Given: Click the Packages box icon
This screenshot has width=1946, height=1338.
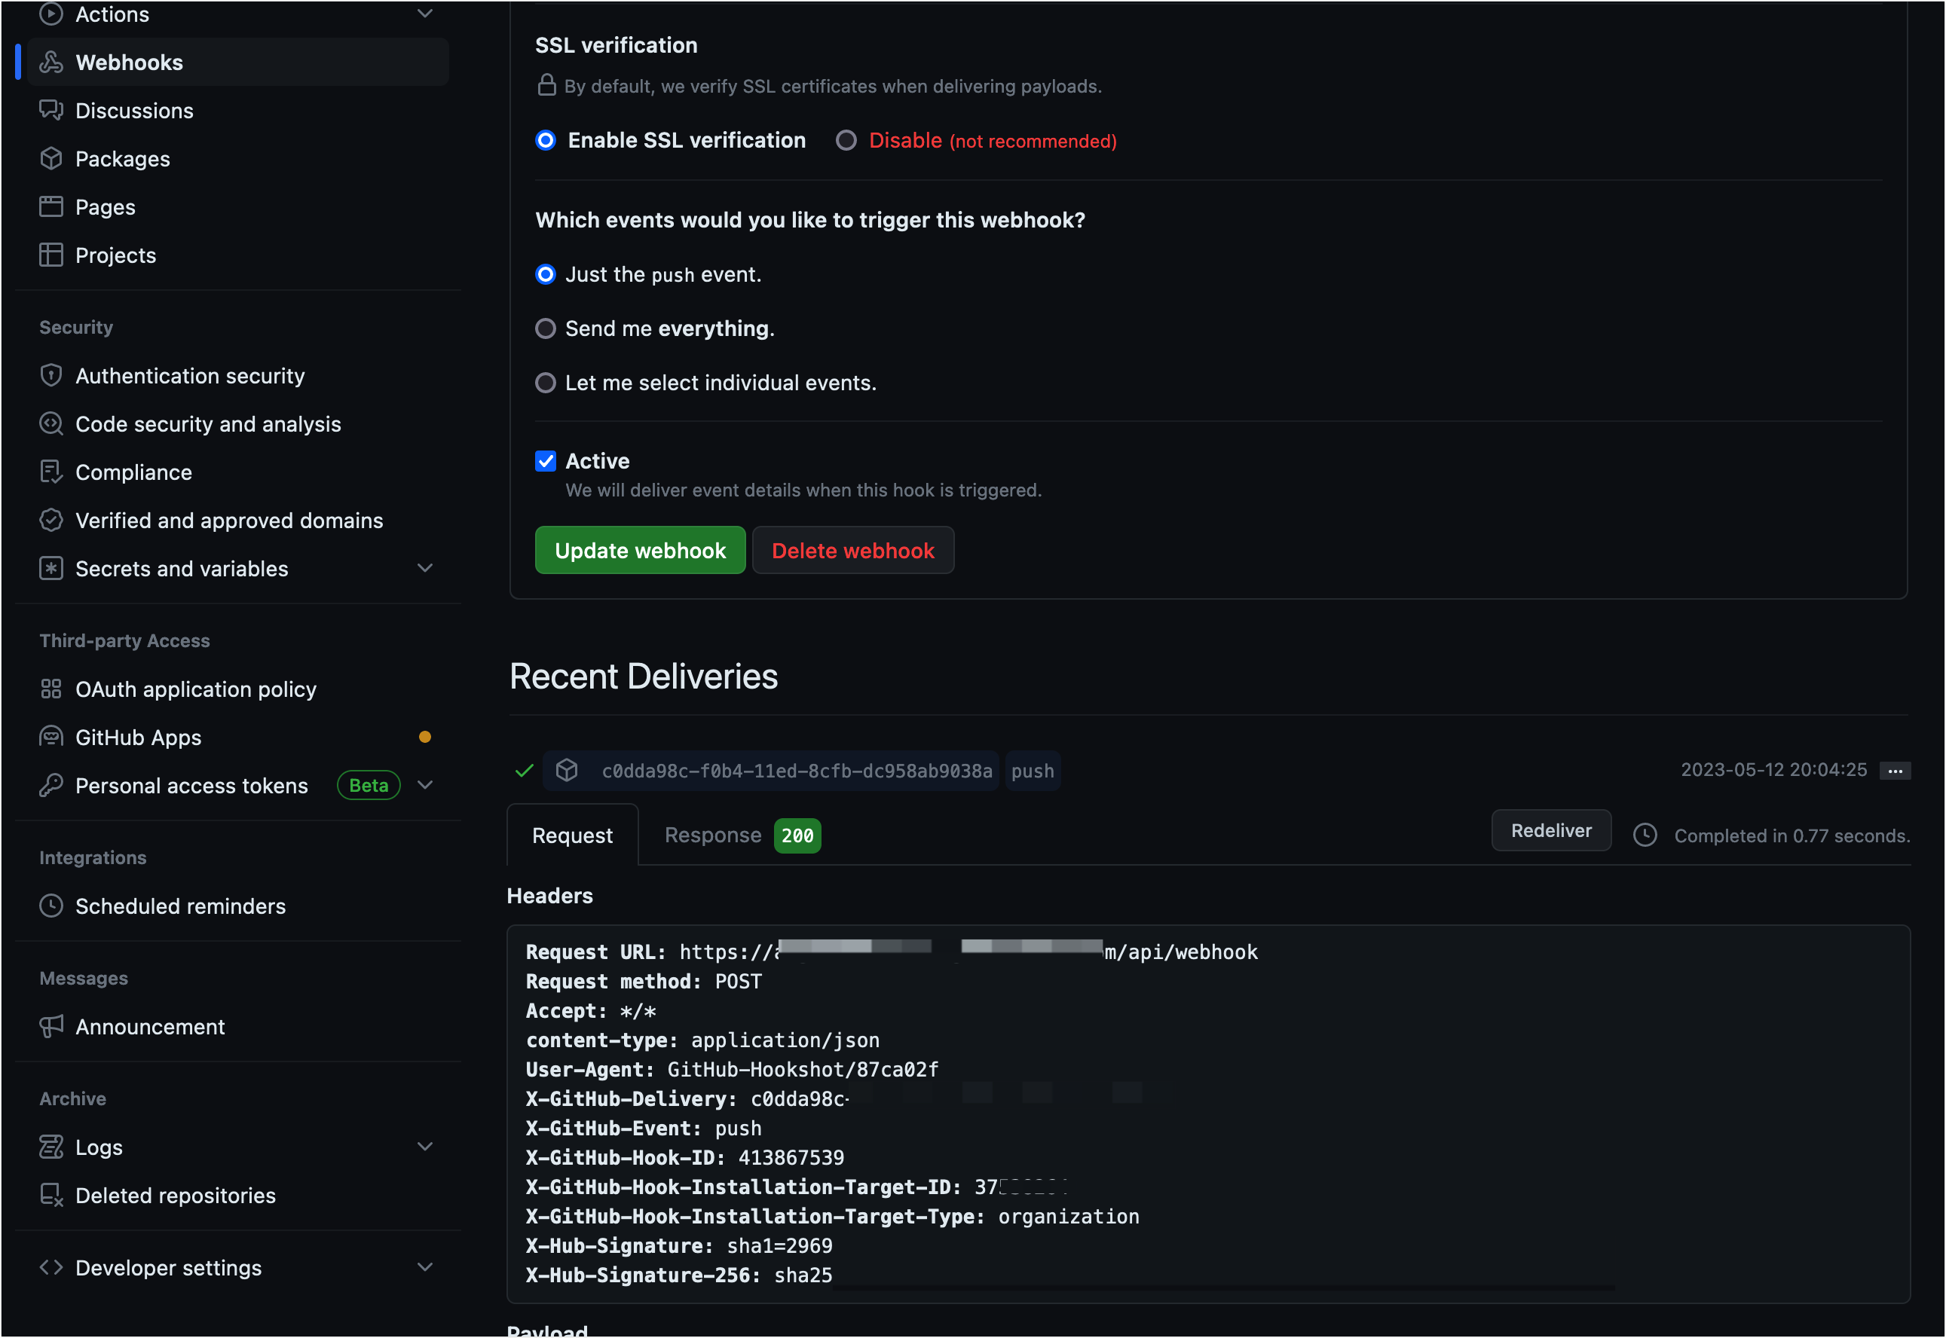Looking at the screenshot, I should [51, 158].
